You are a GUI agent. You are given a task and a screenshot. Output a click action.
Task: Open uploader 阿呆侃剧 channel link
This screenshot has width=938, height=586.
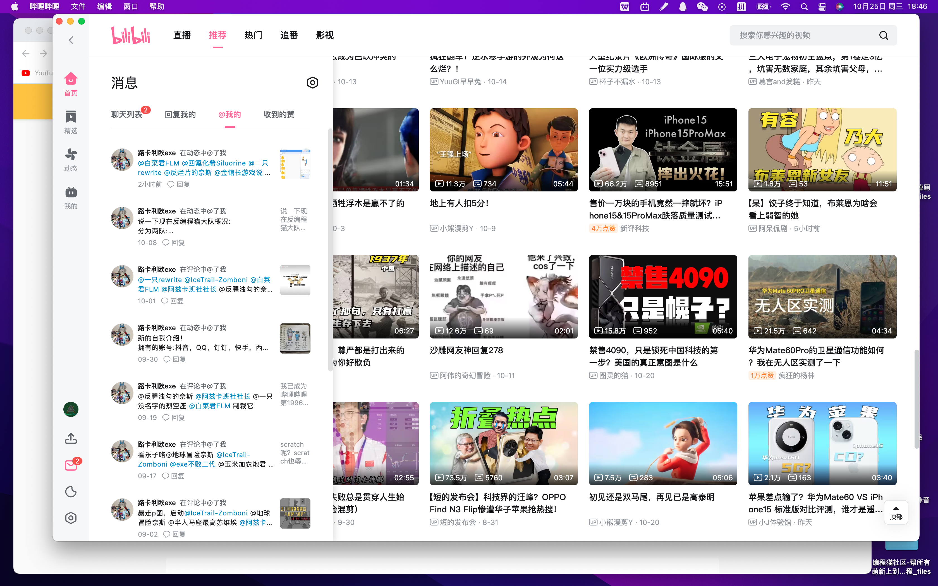[773, 229]
